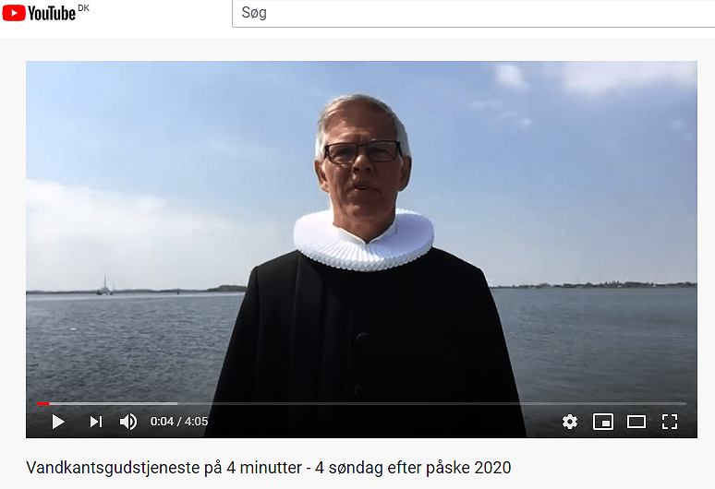Toggle theater mode on the player

point(636,422)
